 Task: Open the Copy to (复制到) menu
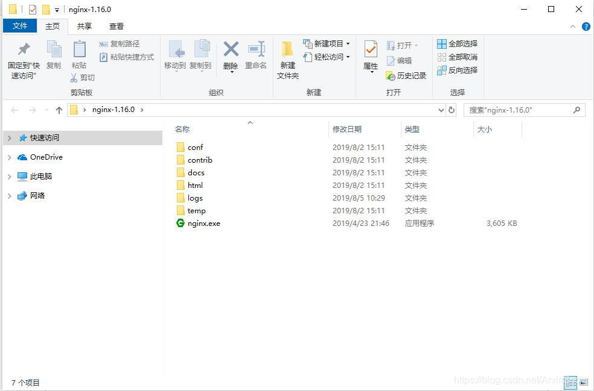tap(200, 56)
